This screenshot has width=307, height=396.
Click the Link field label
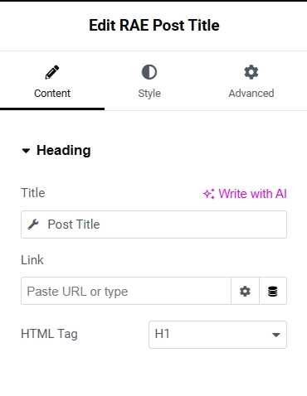point(32,260)
